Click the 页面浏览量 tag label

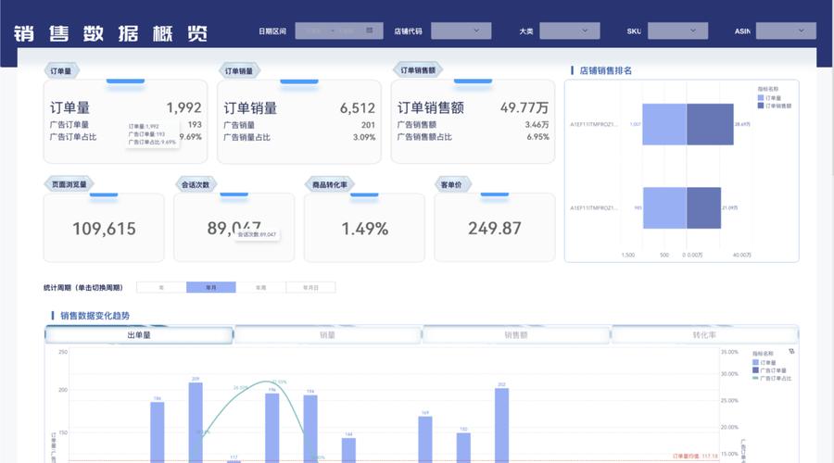[x=69, y=184]
